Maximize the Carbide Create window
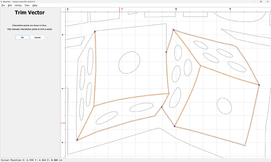This screenshot has height=162, width=271. click(x=261, y=2)
